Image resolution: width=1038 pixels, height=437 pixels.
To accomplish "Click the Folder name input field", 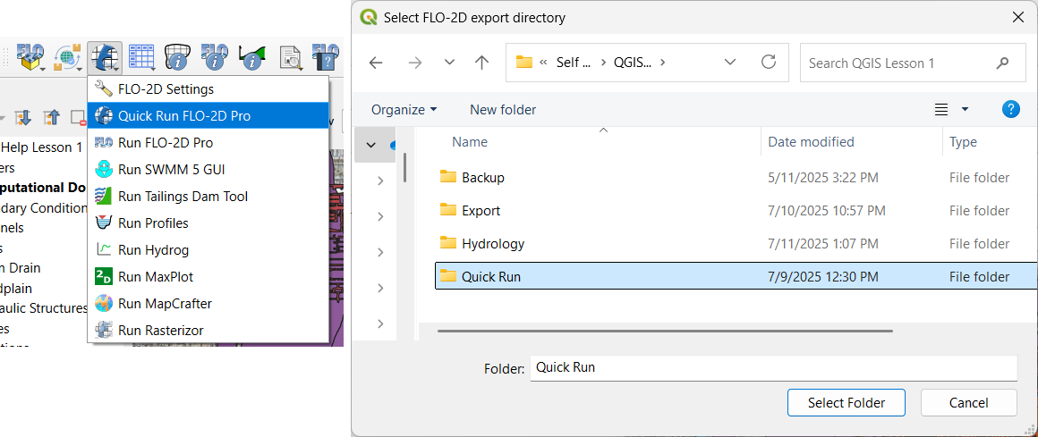I will 772,367.
